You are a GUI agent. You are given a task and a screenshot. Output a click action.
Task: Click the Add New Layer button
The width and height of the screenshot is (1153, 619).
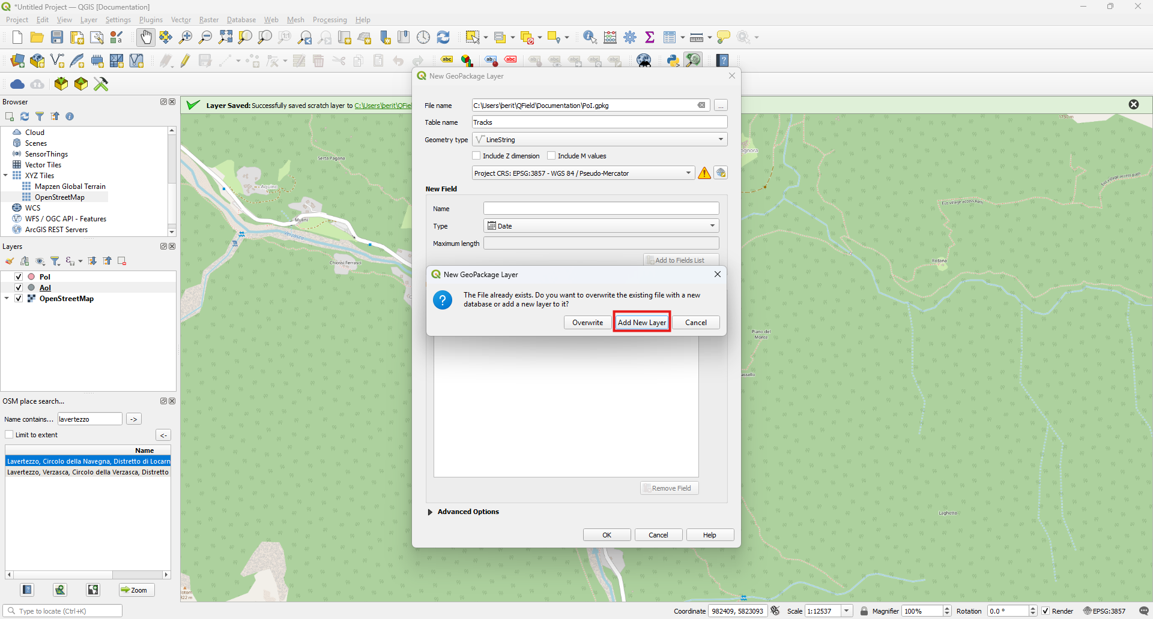click(641, 322)
